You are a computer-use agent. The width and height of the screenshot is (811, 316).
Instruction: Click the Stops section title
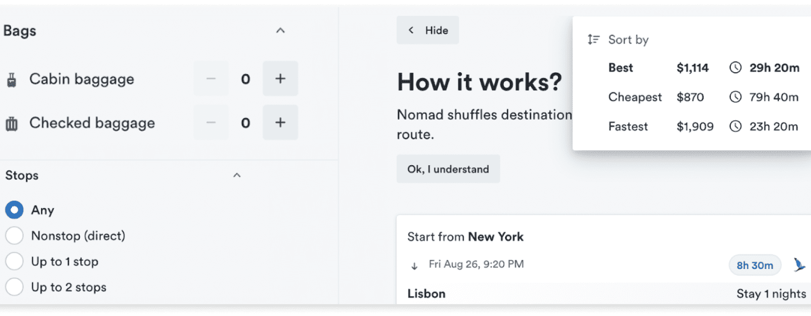tap(22, 176)
